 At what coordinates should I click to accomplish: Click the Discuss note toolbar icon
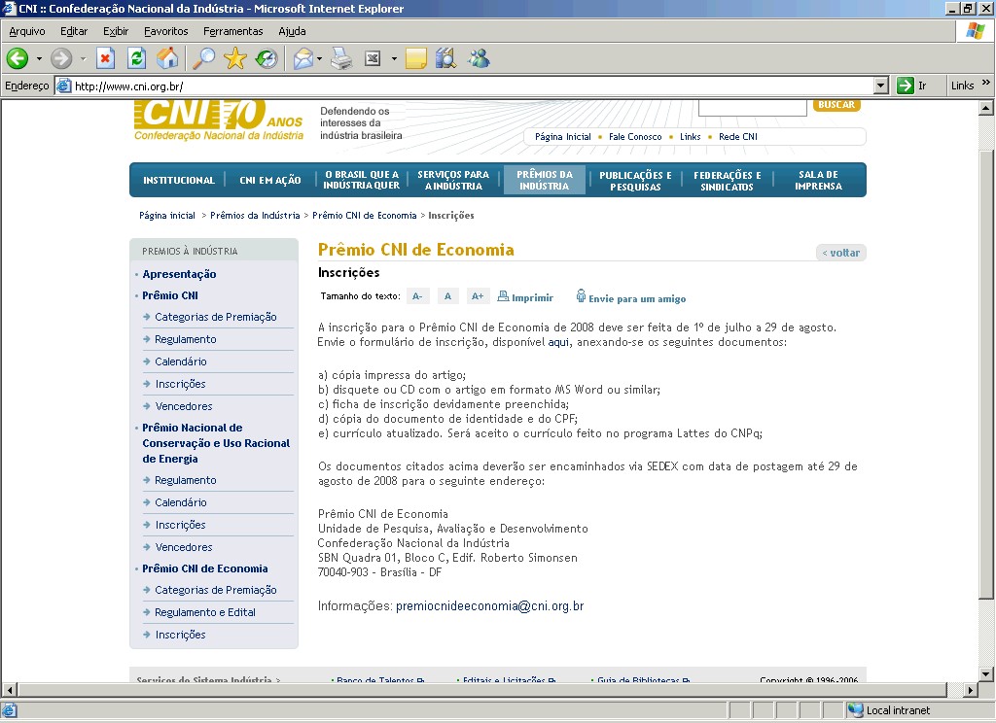[x=416, y=59]
